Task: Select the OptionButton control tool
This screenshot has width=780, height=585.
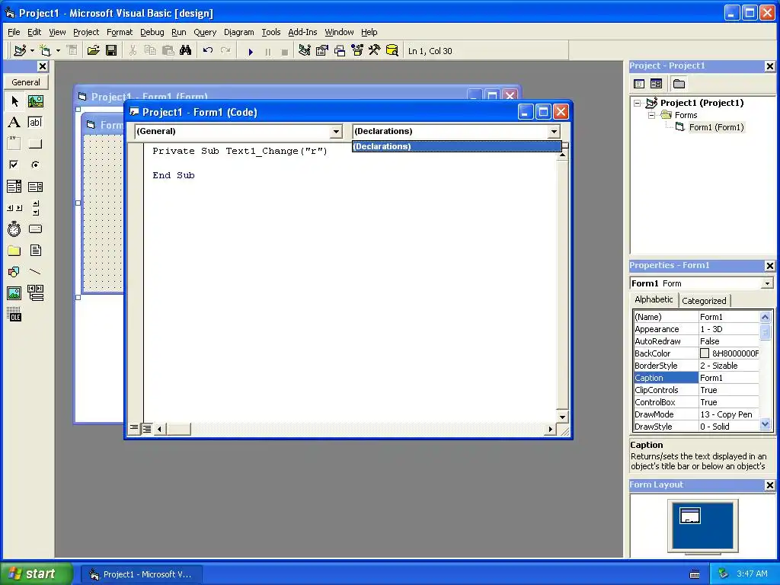Action: click(35, 165)
